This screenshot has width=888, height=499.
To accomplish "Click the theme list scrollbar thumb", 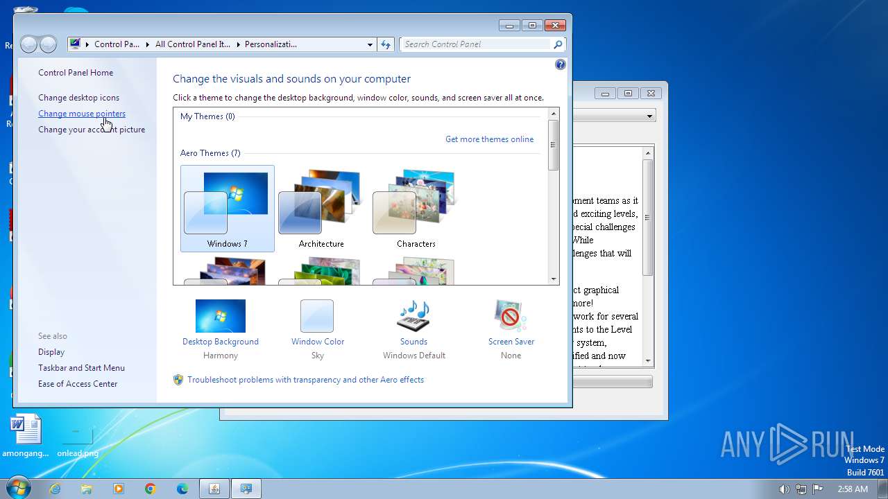I will tap(553, 145).
